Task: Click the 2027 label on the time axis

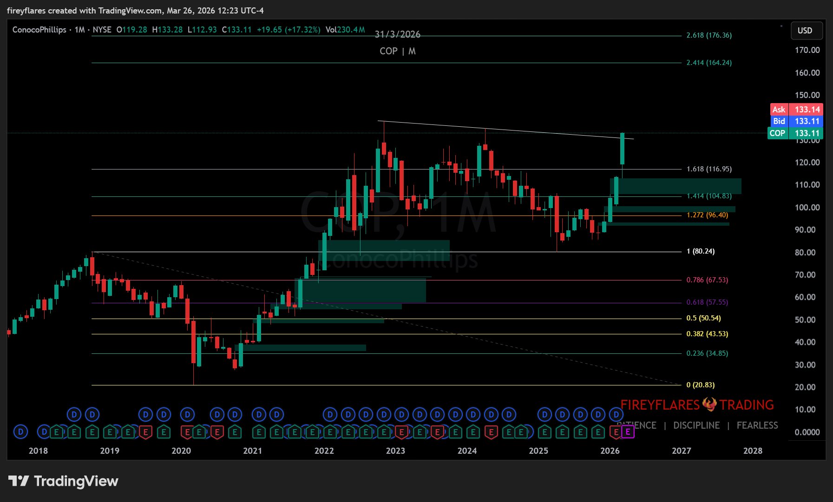Action: (x=682, y=451)
